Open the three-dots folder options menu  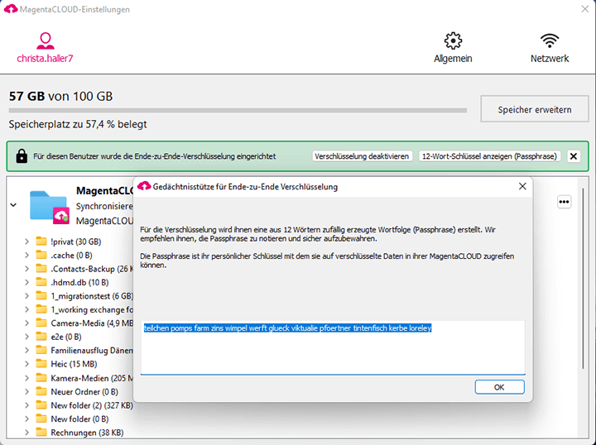[564, 202]
